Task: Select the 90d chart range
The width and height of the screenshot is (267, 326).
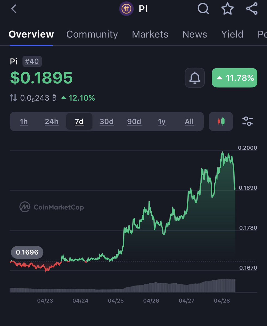Action: pos(134,122)
